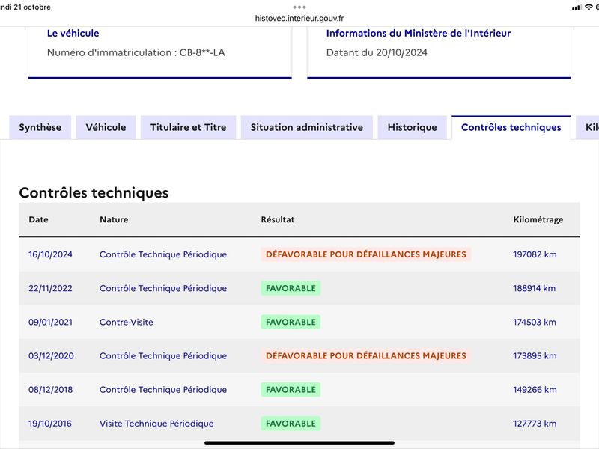Click the 174503 km mileage value

coord(535,323)
